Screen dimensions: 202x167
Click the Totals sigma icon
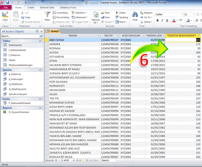pos(117,13)
